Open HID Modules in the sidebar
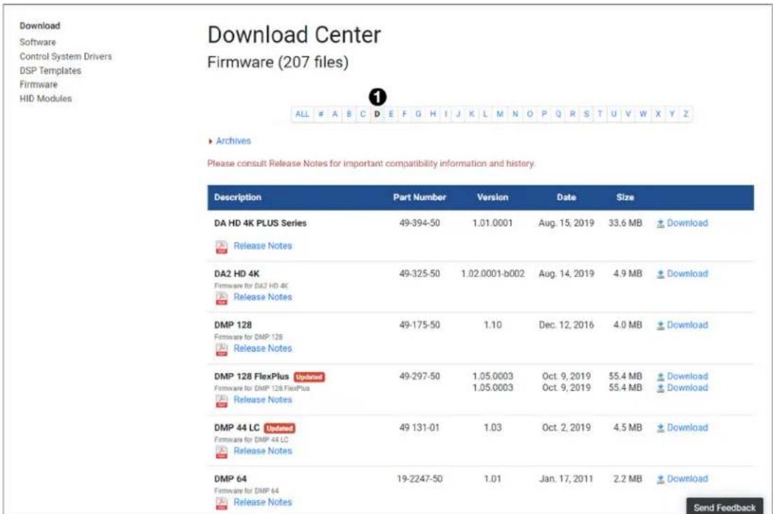This screenshot has height=514, width=773. point(46,99)
